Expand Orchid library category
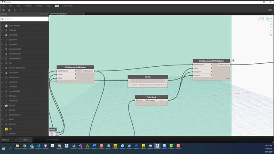This screenshot has width=274, height=154. (2, 106)
